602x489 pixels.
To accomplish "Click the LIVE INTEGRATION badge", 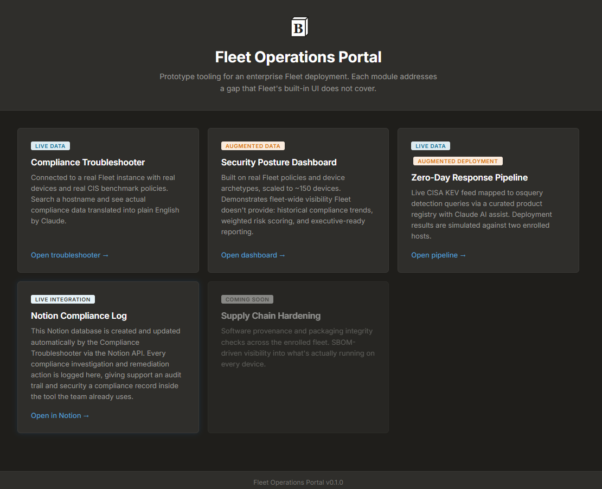I will click(62, 299).
